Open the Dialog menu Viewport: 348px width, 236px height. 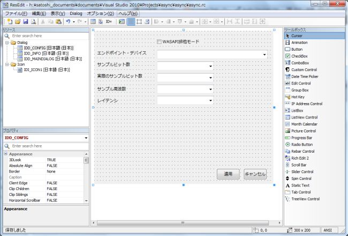click(75, 13)
